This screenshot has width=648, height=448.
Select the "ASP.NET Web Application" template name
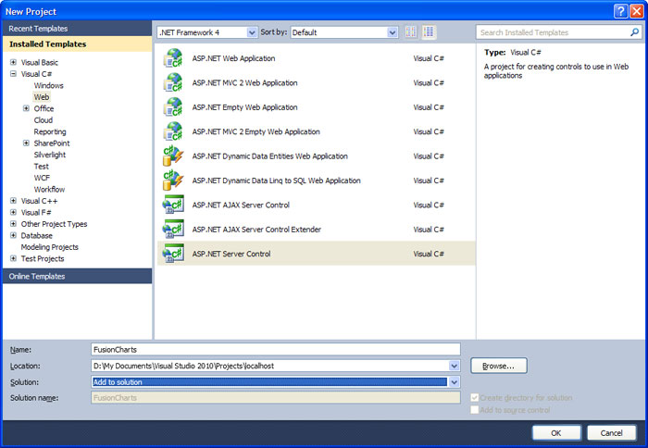(233, 58)
